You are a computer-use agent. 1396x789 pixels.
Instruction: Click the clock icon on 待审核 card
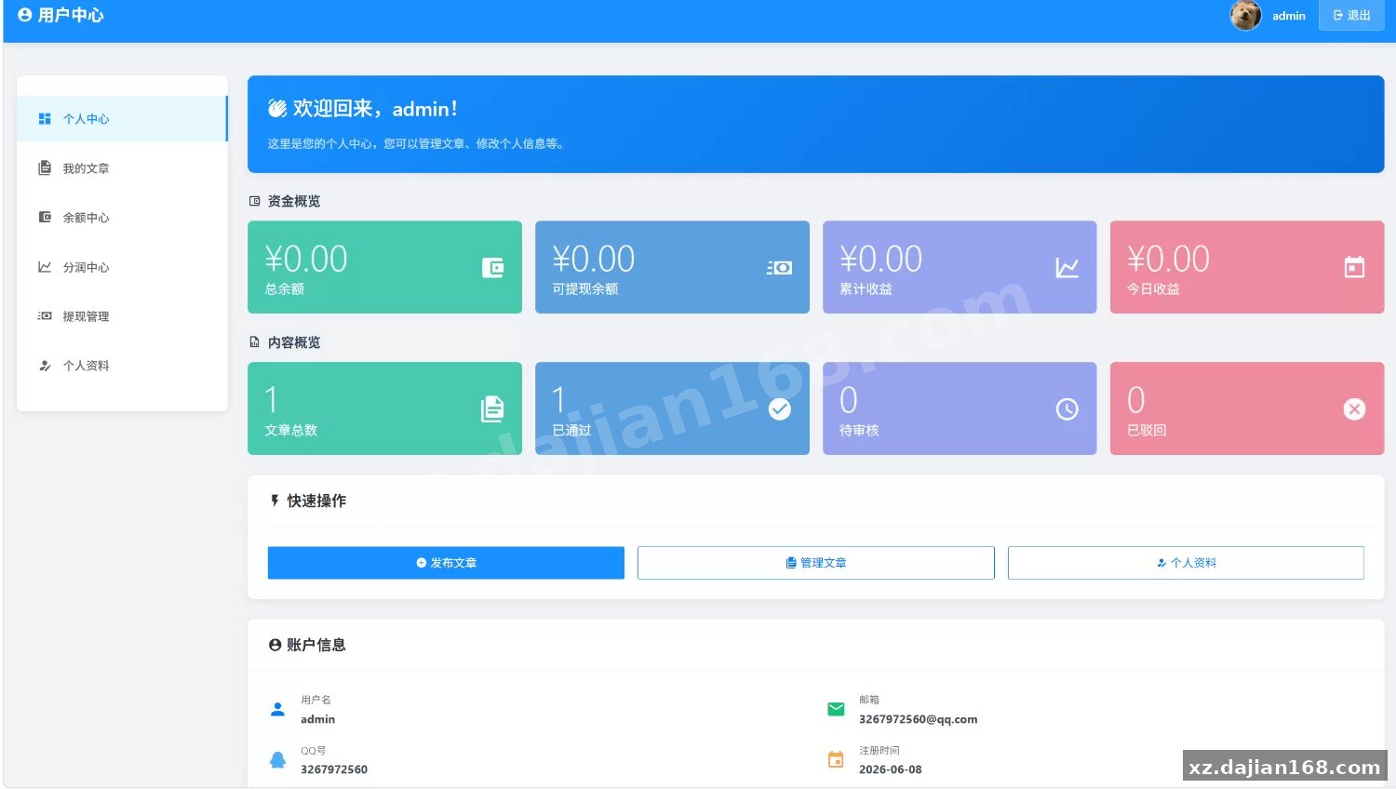point(1067,409)
